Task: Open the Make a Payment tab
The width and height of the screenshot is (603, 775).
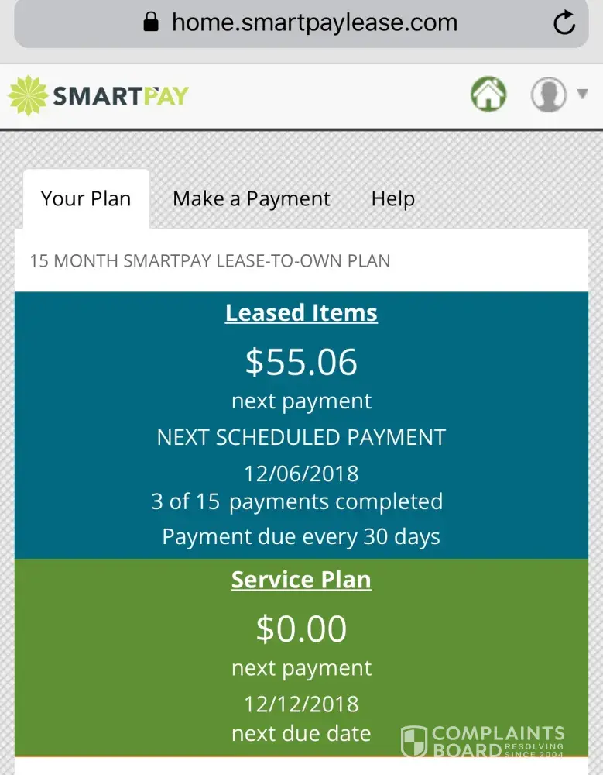Action: [x=252, y=199]
